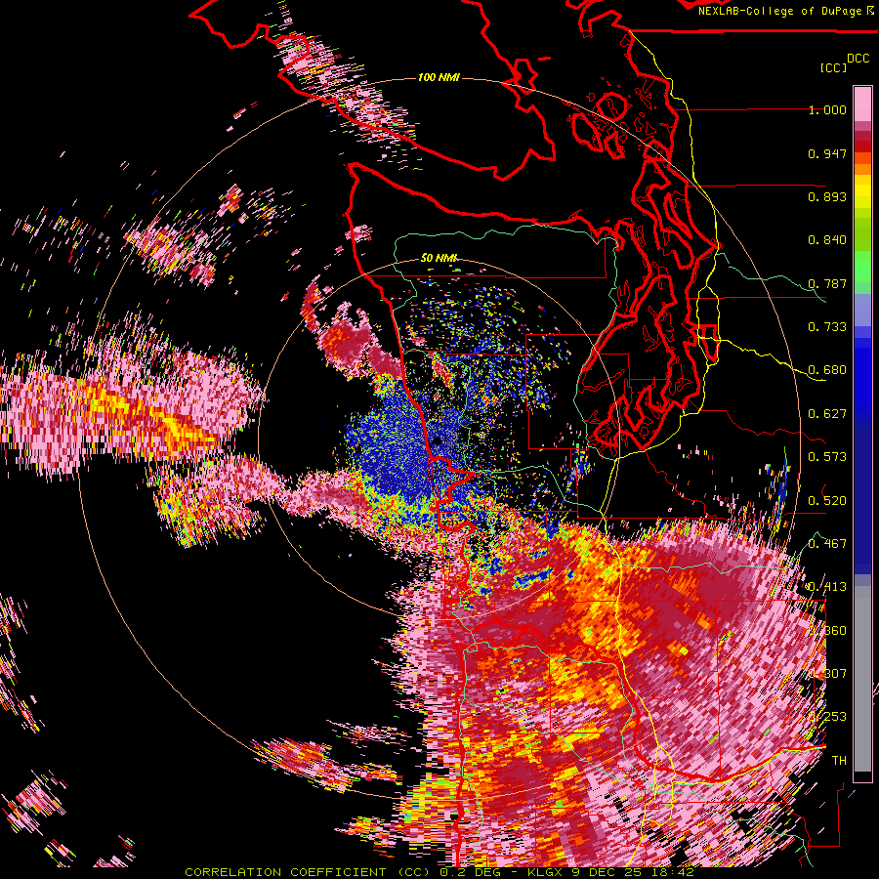Image resolution: width=879 pixels, height=879 pixels.
Task: Click the 0.947 scale value
Action: (x=827, y=153)
